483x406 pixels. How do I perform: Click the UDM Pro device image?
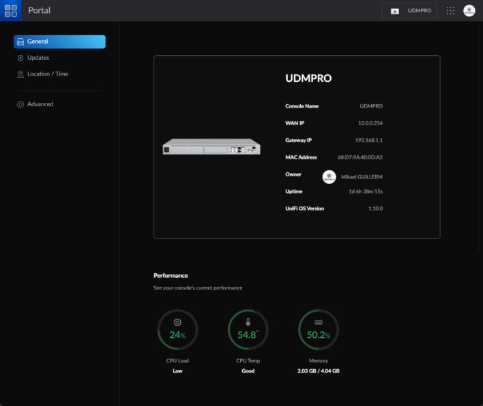click(211, 147)
